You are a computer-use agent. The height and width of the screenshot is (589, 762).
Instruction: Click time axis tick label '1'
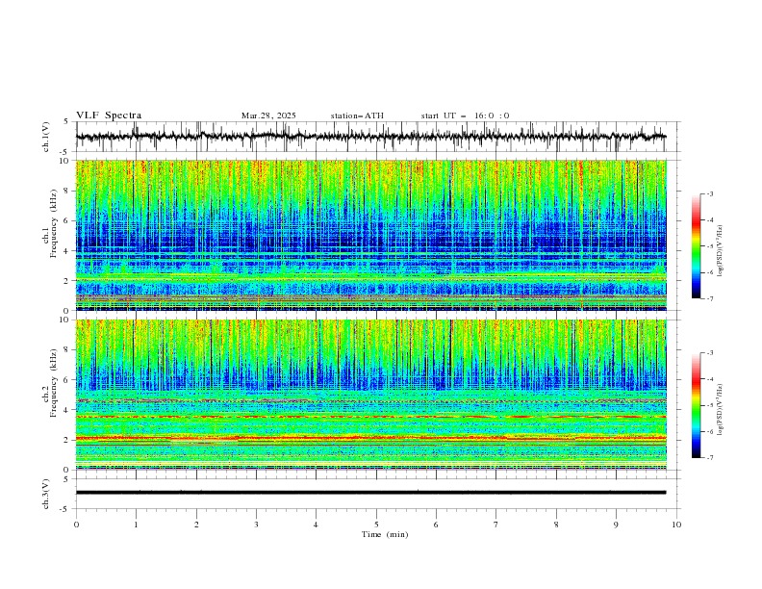pyautogui.click(x=136, y=525)
